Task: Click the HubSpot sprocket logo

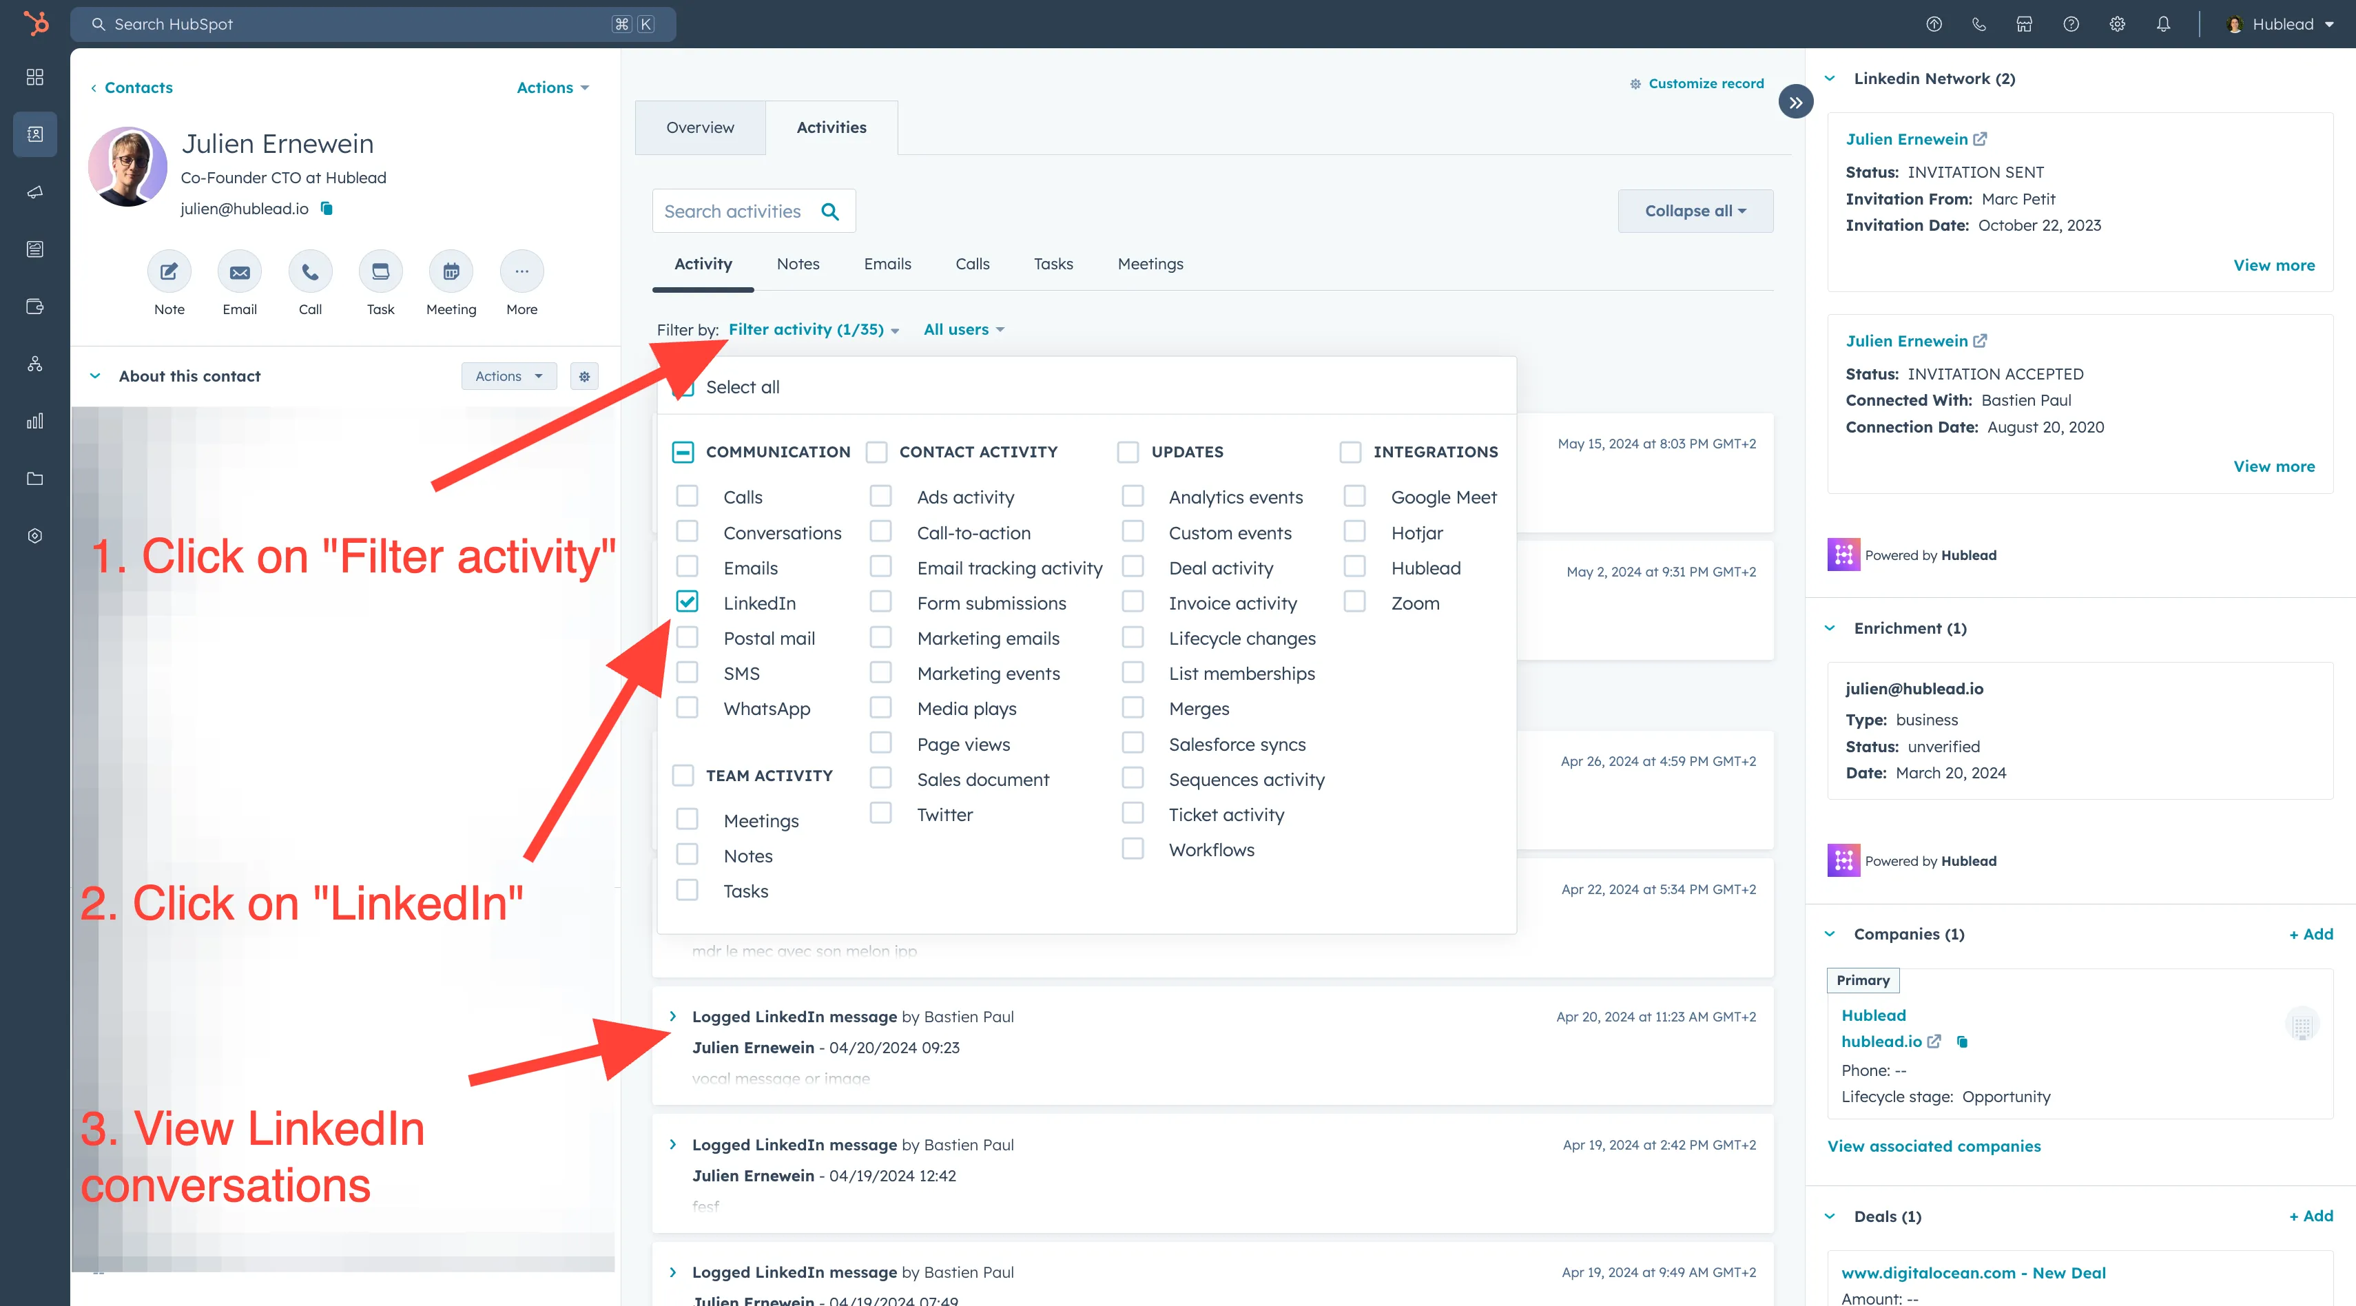Action: pos(36,23)
